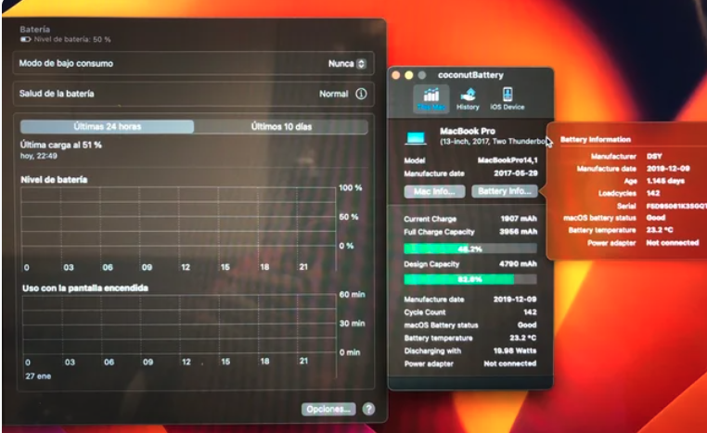
Task: Click the Uso con la pantalla encendida chart
Action: (x=178, y=325)
